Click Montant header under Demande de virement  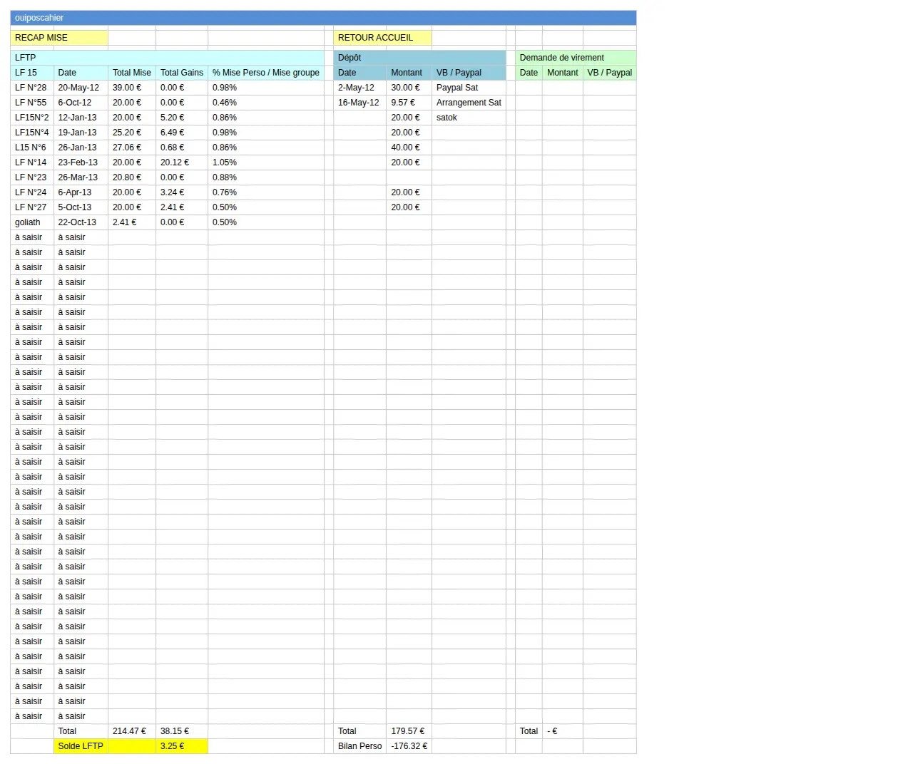(x=563, y=73)
